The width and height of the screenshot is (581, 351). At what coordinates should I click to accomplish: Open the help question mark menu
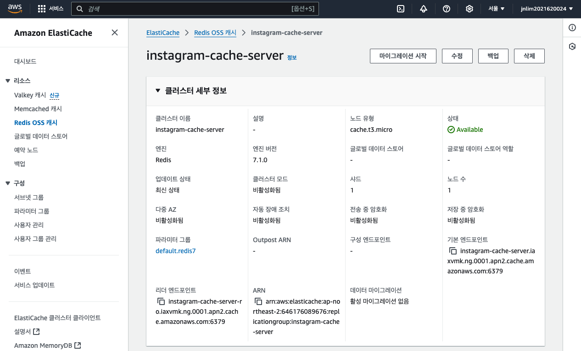click(447, 9)
